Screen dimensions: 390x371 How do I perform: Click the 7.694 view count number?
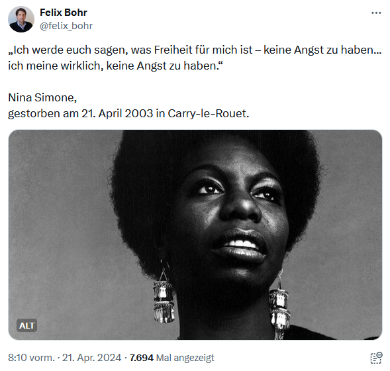pyautogui.click(x=142, y=358)
